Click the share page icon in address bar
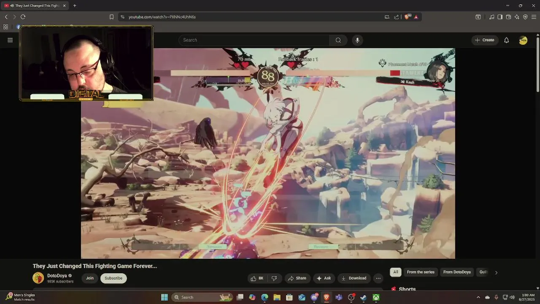The image size is (540, 304). point(397,17)
